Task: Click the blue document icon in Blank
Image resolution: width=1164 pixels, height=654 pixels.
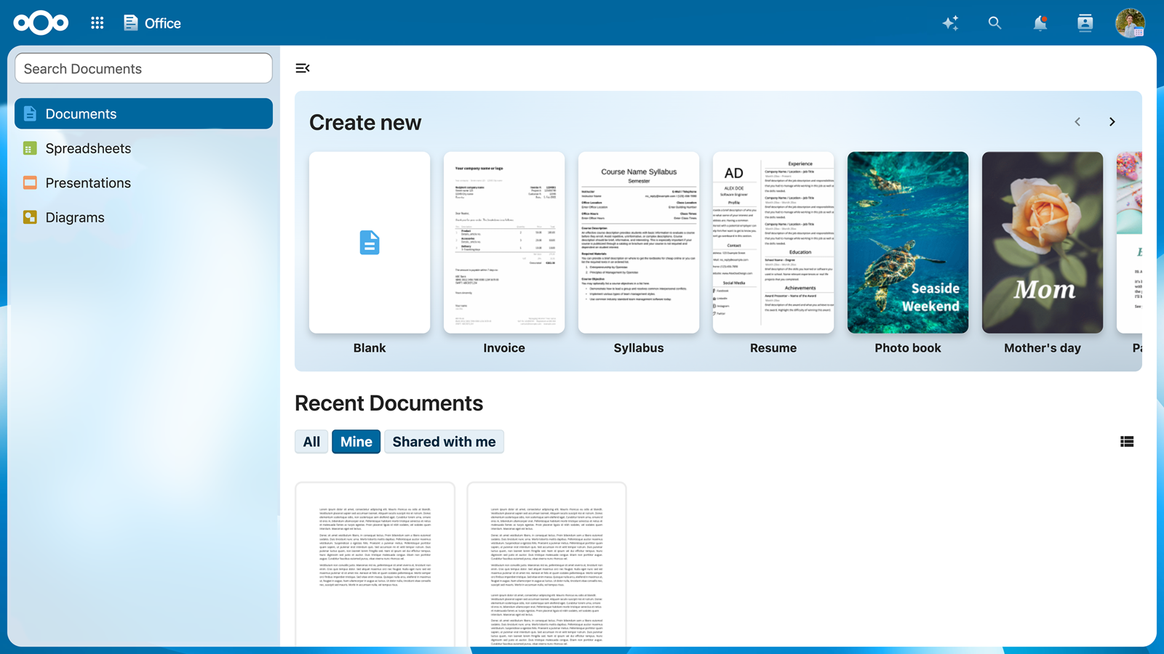Action: coord(370,243)
